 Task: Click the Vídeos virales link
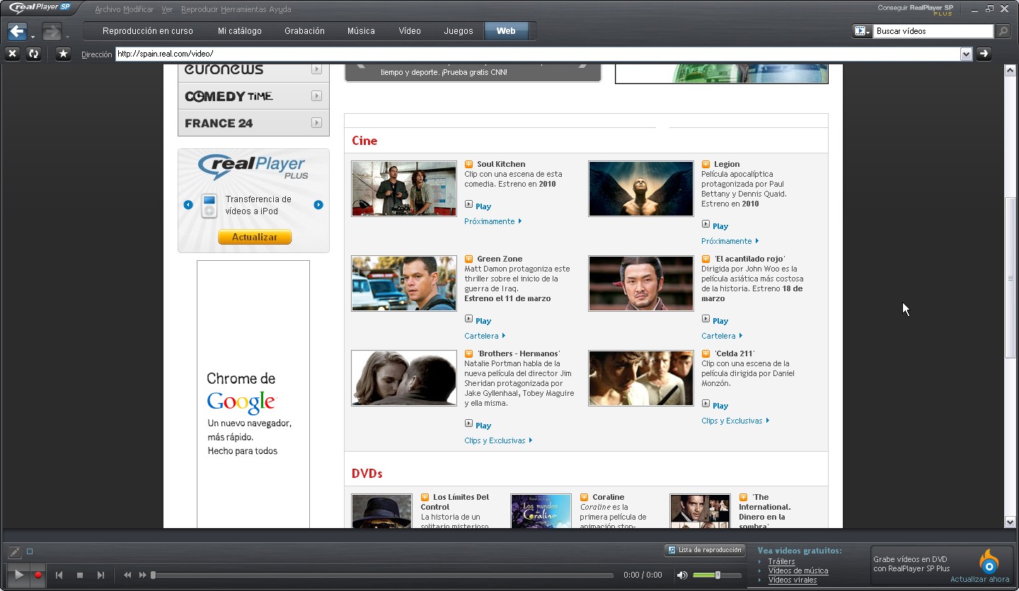click(x=793, y=580)
